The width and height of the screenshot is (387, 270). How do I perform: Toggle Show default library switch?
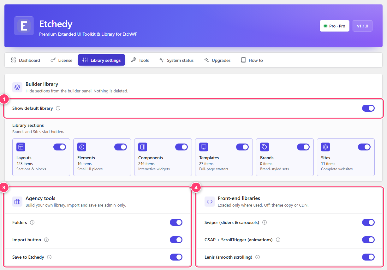click(x=368, y=108)
